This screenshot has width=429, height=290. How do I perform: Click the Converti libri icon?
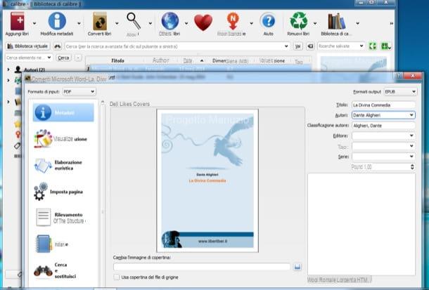click(x=100, y=21)
